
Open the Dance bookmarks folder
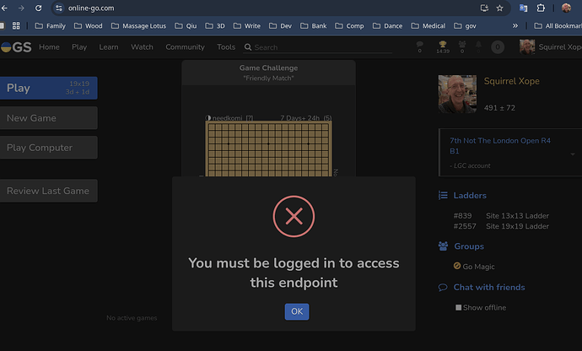click(387, 25)
